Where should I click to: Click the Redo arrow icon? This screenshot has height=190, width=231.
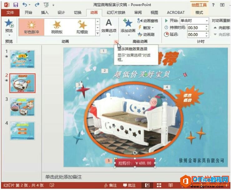[x=37, y=5]
